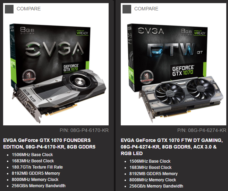Open the EVGA GeForce GTX 1070 FTW DT GAMING title link
The width and height of the screenshot is (228, 191).
click(172, 147)
